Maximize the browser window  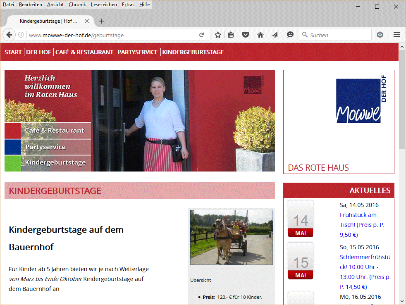(x=377, y=7)
